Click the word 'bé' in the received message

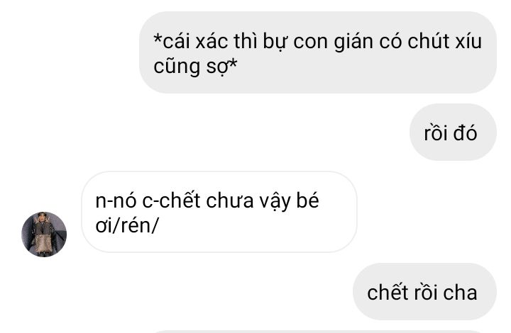pyautogui.click(x=307, y=200)
